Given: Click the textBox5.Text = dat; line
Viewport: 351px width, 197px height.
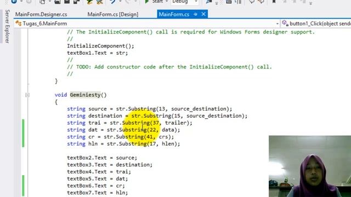Looking at the screenshot, I should coord(98,179).
